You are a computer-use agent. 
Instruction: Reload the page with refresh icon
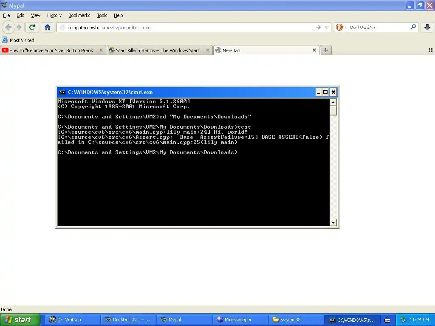pos(32,27)
